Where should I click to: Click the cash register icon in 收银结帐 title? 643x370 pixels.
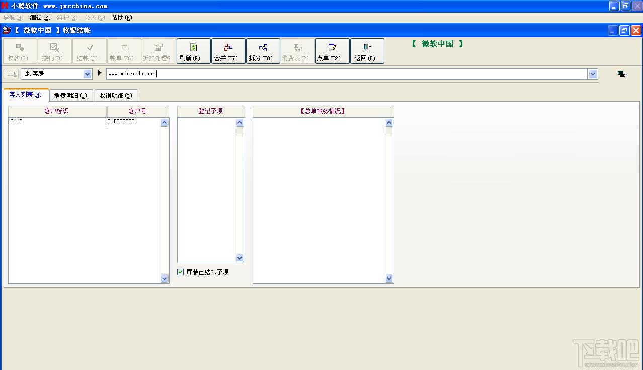7,30
